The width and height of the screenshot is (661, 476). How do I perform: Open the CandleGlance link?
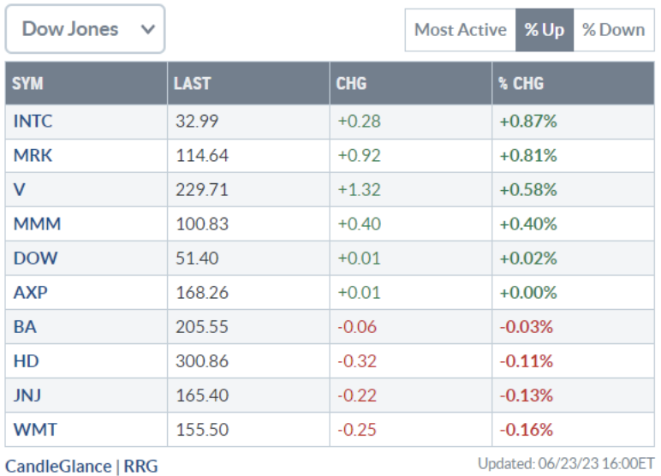[58, 466]
